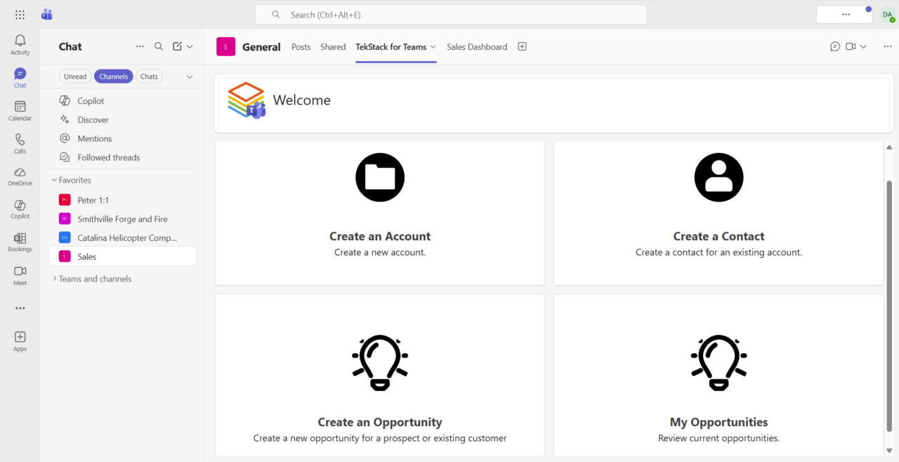
Task: Click the General channel name
Action: coord(261,47)
